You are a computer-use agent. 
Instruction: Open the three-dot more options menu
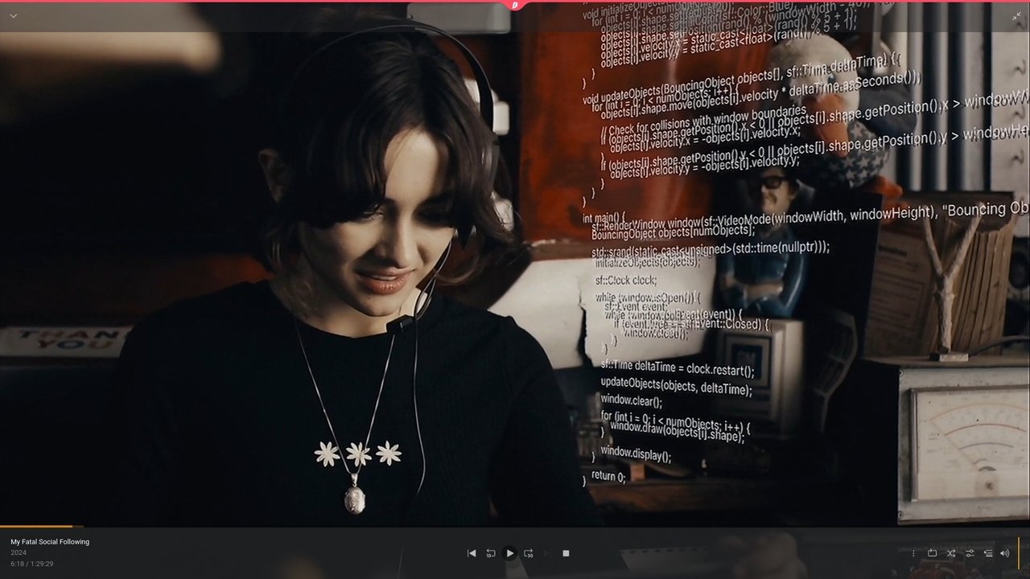(x=913, y=553)
